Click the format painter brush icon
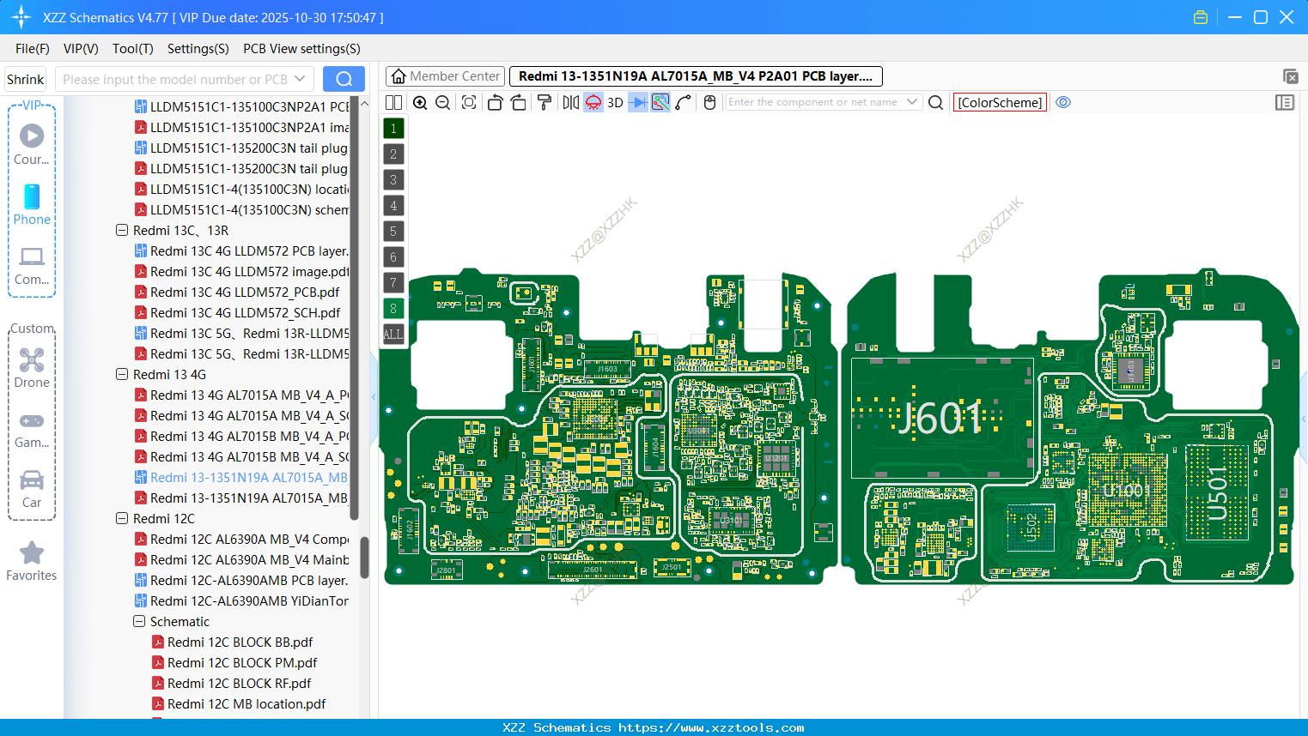This screenshot has height=736, width=1308. (x=544, y=103)
